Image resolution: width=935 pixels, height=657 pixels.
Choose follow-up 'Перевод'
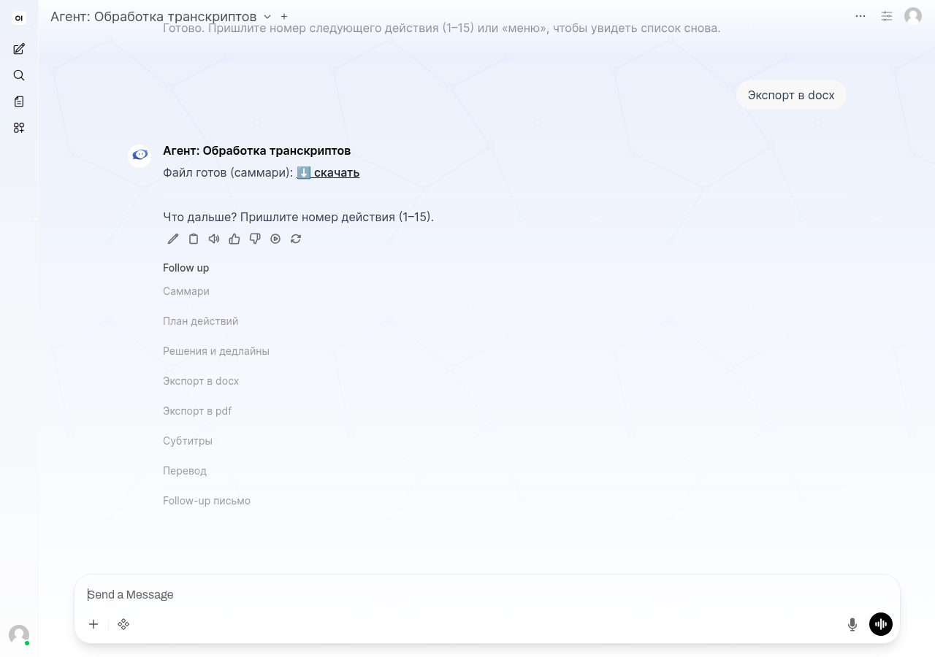coord(185,471)
